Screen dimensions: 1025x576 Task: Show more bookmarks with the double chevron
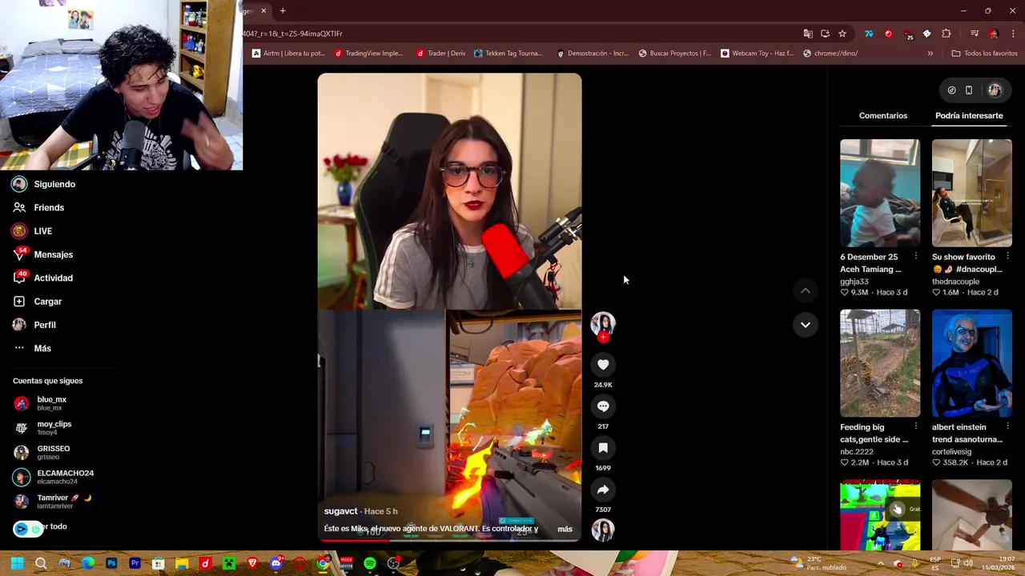tap(930, 54)
